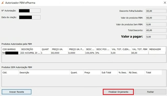
Task: Click the Valor a pagar field
Action: pos(156,37)
